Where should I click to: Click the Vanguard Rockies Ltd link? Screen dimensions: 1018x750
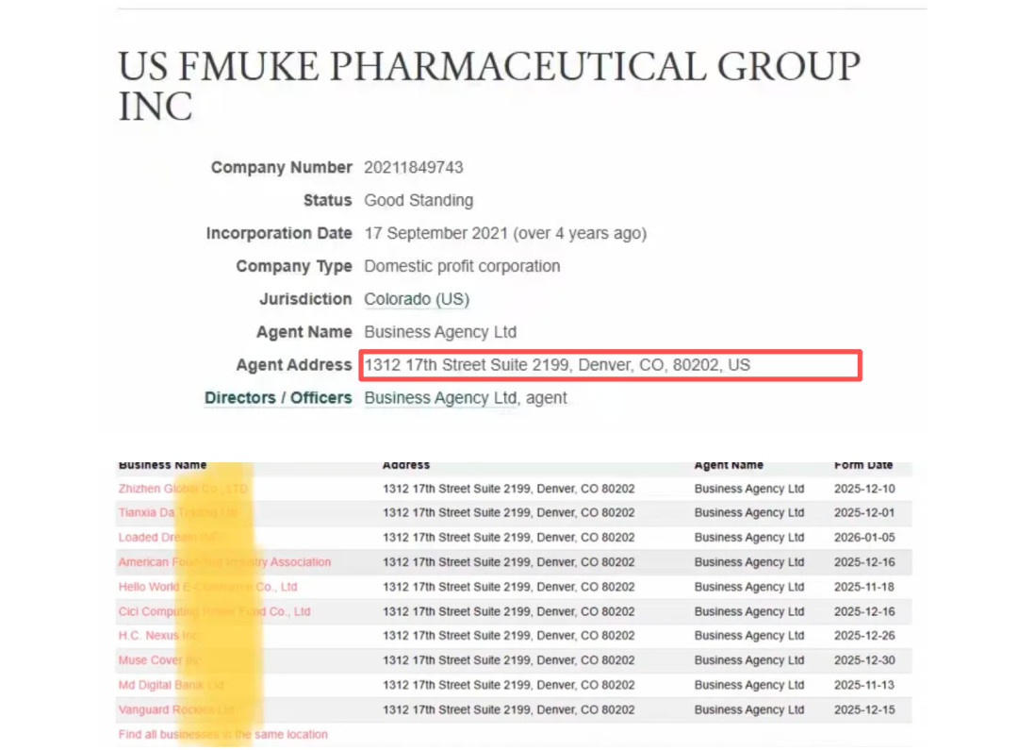point(176,709)
